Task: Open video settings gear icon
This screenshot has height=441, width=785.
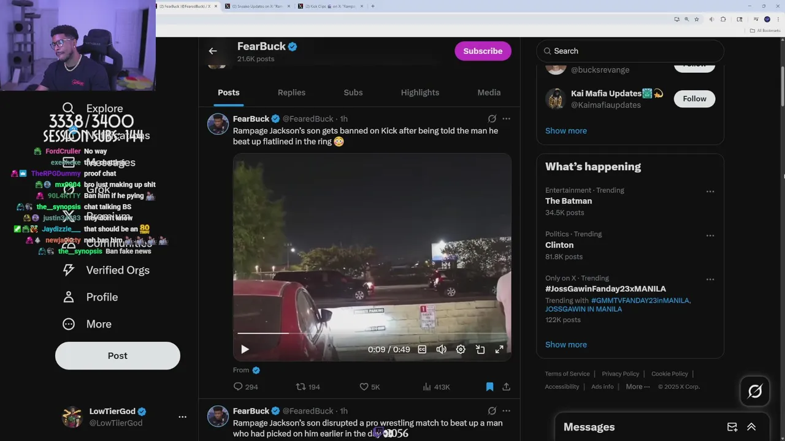Action: [x=461, y=349]
